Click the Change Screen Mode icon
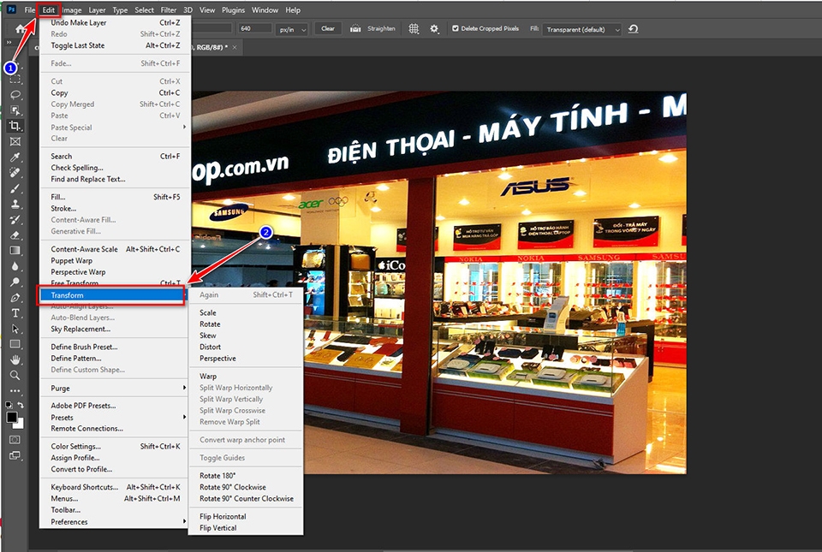 pos(15,455)
